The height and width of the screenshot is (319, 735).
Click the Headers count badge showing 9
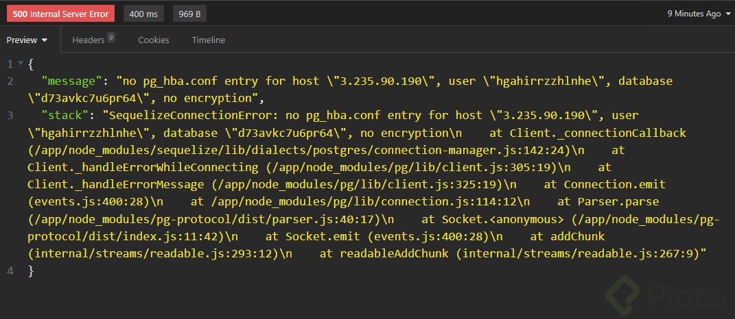pyautogui.click(x=110, y=38)
